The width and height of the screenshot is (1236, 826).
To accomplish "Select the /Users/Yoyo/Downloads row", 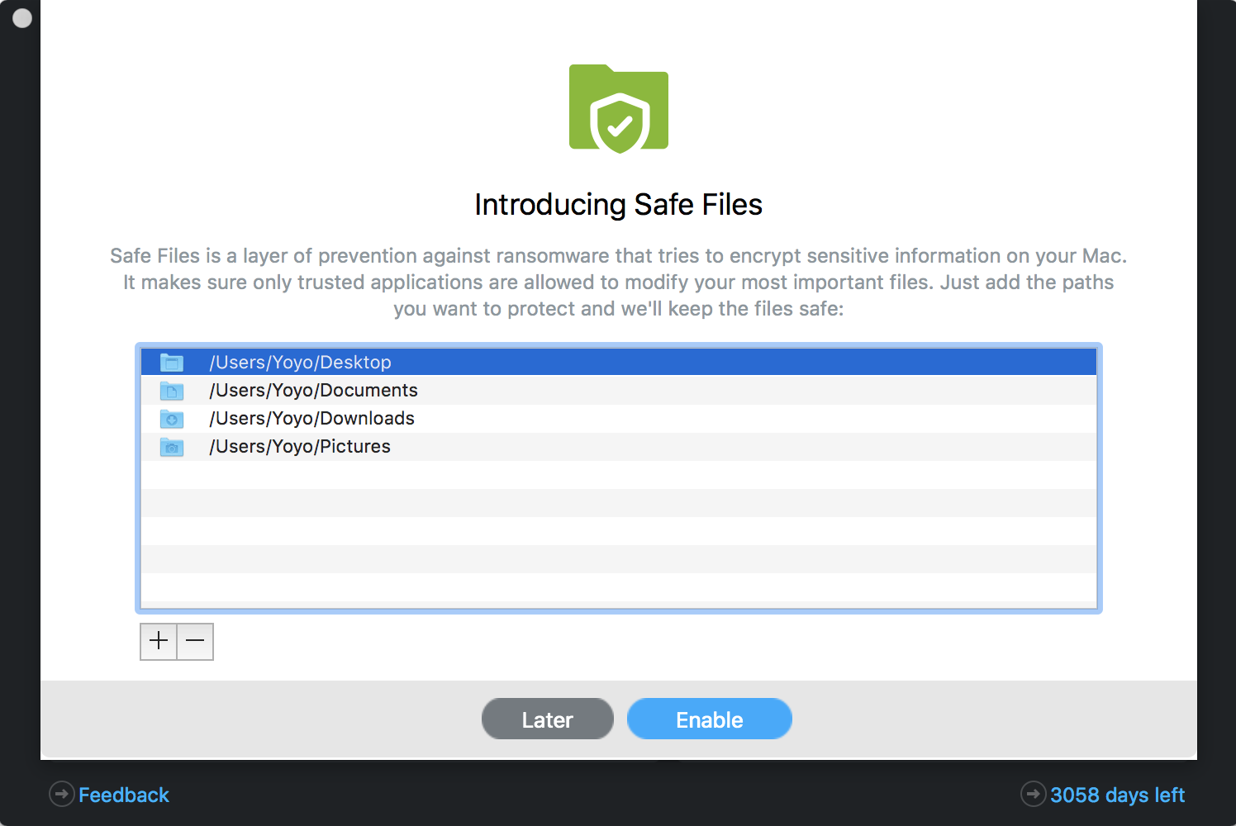I will [619, 419].
